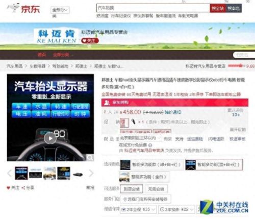
Task: Play the product video
Action: pyautogui.click(x=50, y=138)
